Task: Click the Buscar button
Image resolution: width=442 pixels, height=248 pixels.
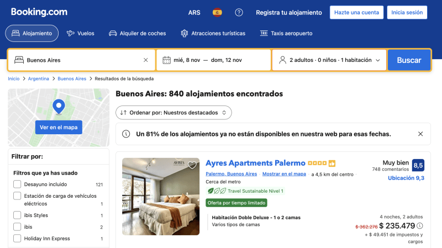Action: point(409,60)
